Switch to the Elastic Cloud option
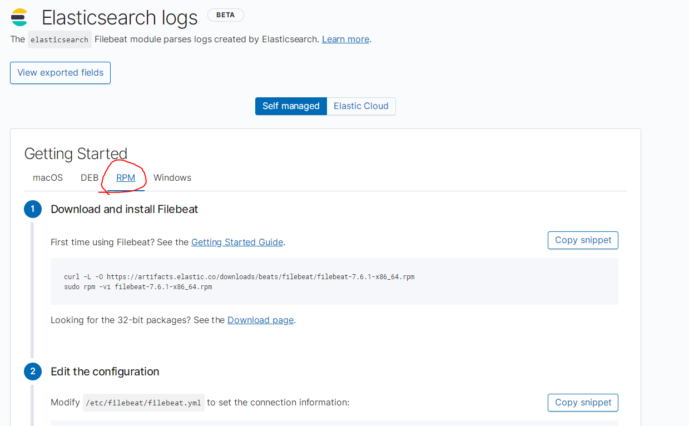Viewport: 689px width, 426px height. coord(361,106)
